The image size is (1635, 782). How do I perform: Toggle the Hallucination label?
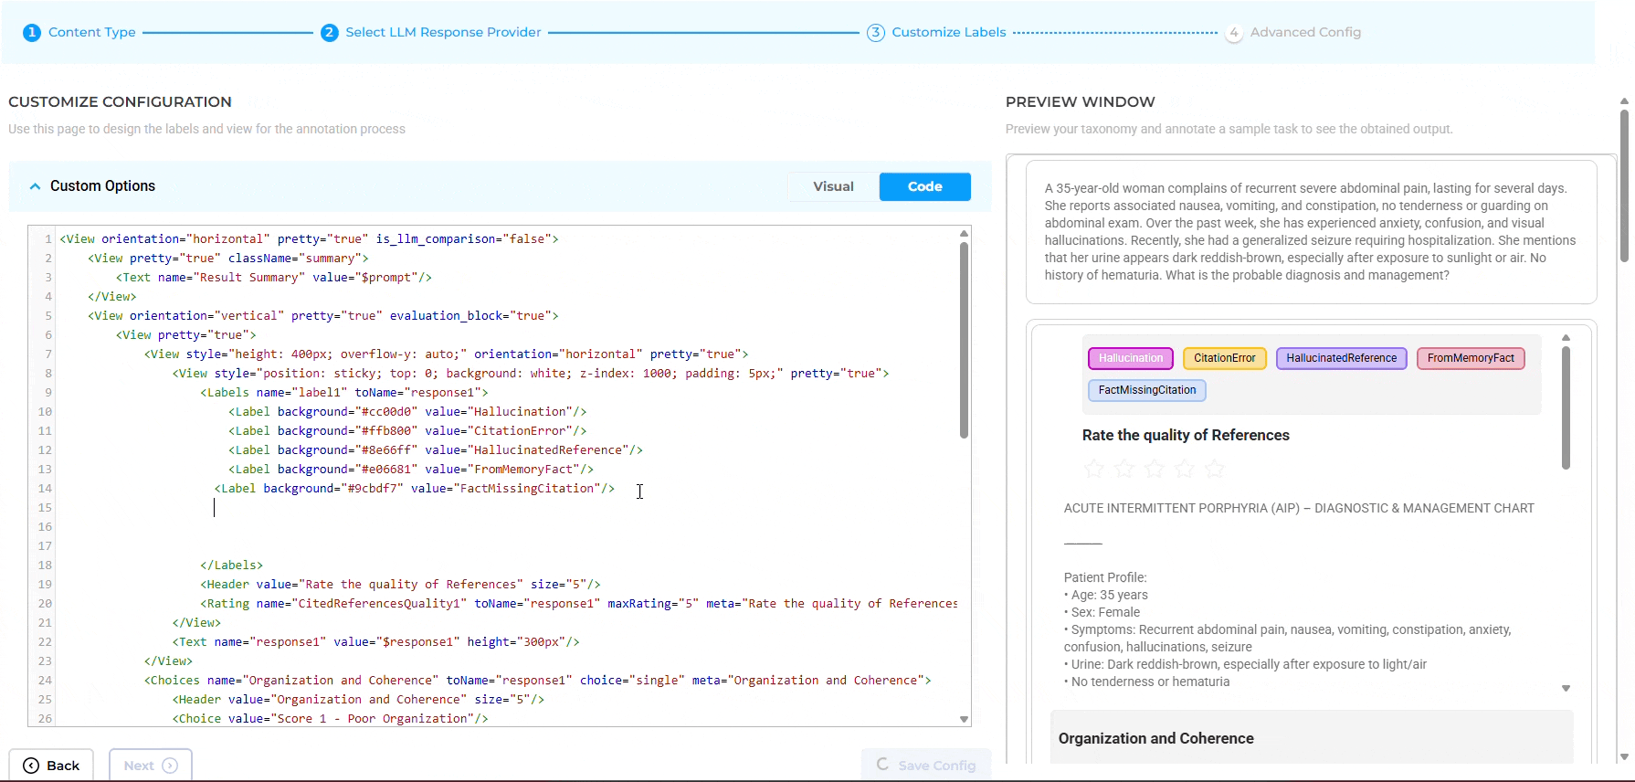(x=1131, y=358)
